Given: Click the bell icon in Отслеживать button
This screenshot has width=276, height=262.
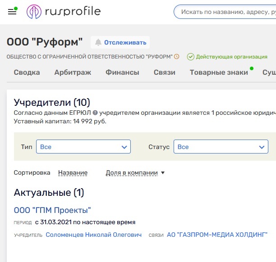Looking at the screenshot, I should coord(98,42).
